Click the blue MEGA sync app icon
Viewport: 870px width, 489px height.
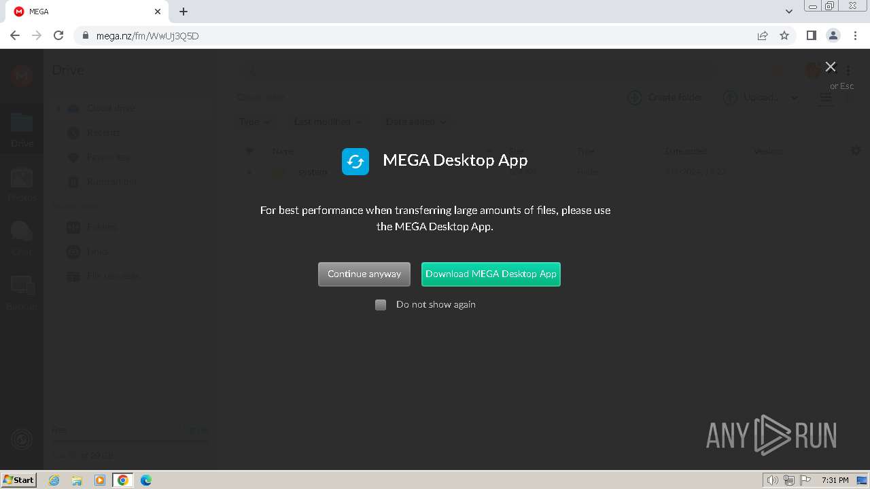click(x=355, y=162)
